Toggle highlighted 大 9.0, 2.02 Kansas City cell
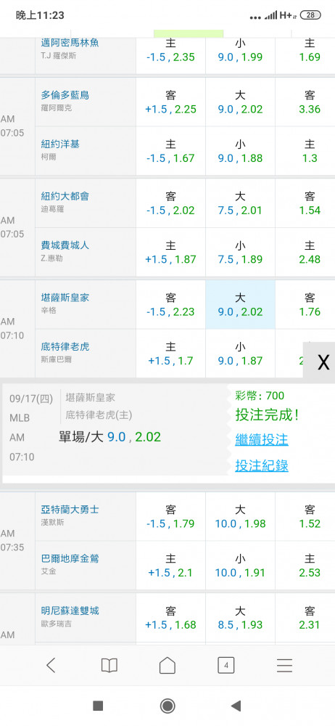 [x=240, y=304]
